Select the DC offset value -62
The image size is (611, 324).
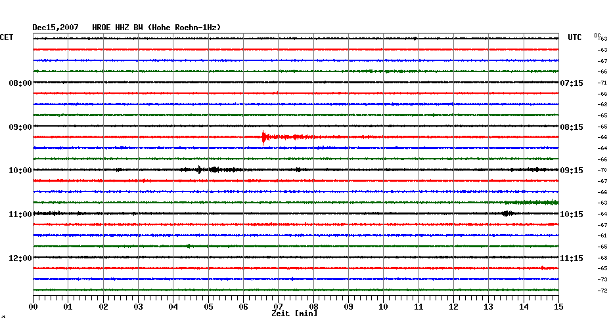[602, 105]
